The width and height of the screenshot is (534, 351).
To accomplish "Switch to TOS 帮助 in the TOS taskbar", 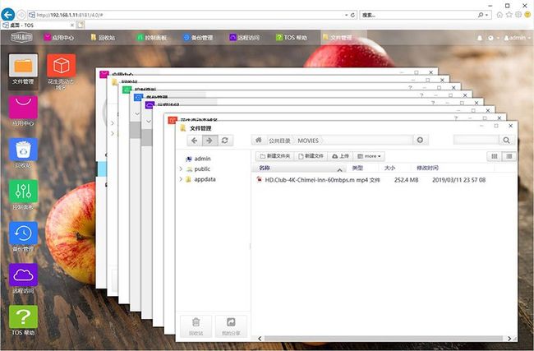I will click(x=292, y=38).
